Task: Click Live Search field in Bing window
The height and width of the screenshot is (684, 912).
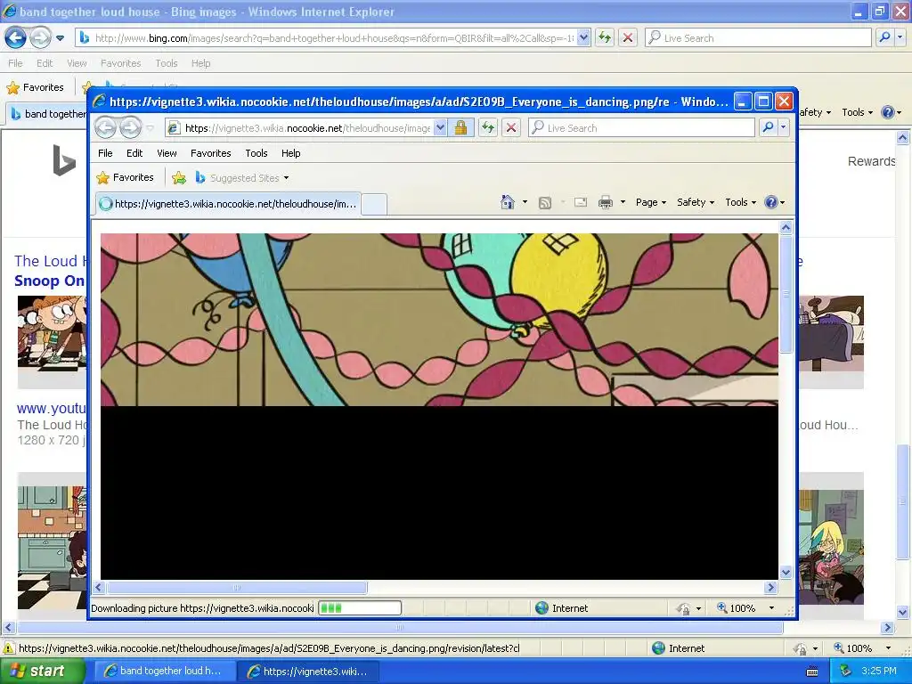Action: pos(758,37)
